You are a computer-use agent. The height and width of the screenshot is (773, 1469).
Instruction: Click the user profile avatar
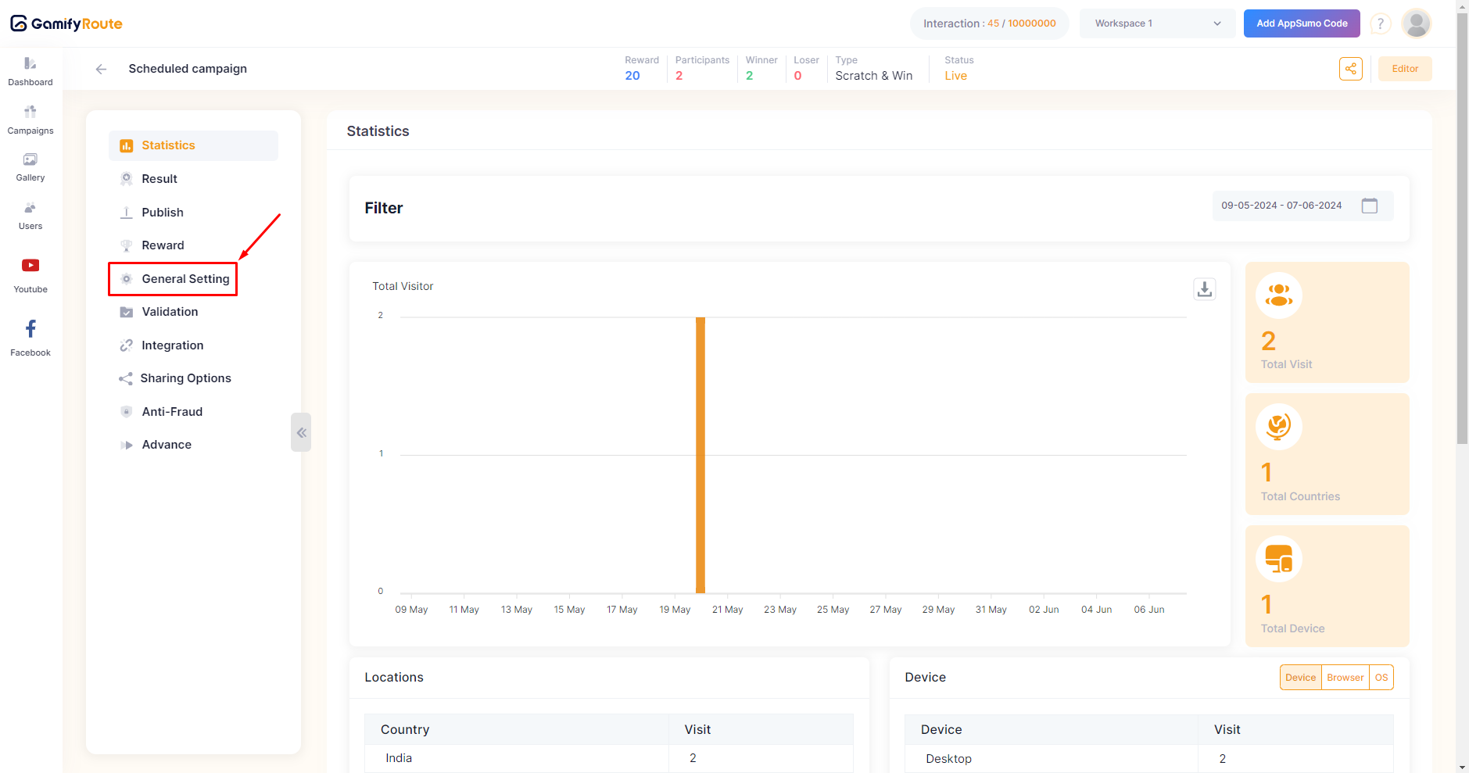tap(1416, 23)
